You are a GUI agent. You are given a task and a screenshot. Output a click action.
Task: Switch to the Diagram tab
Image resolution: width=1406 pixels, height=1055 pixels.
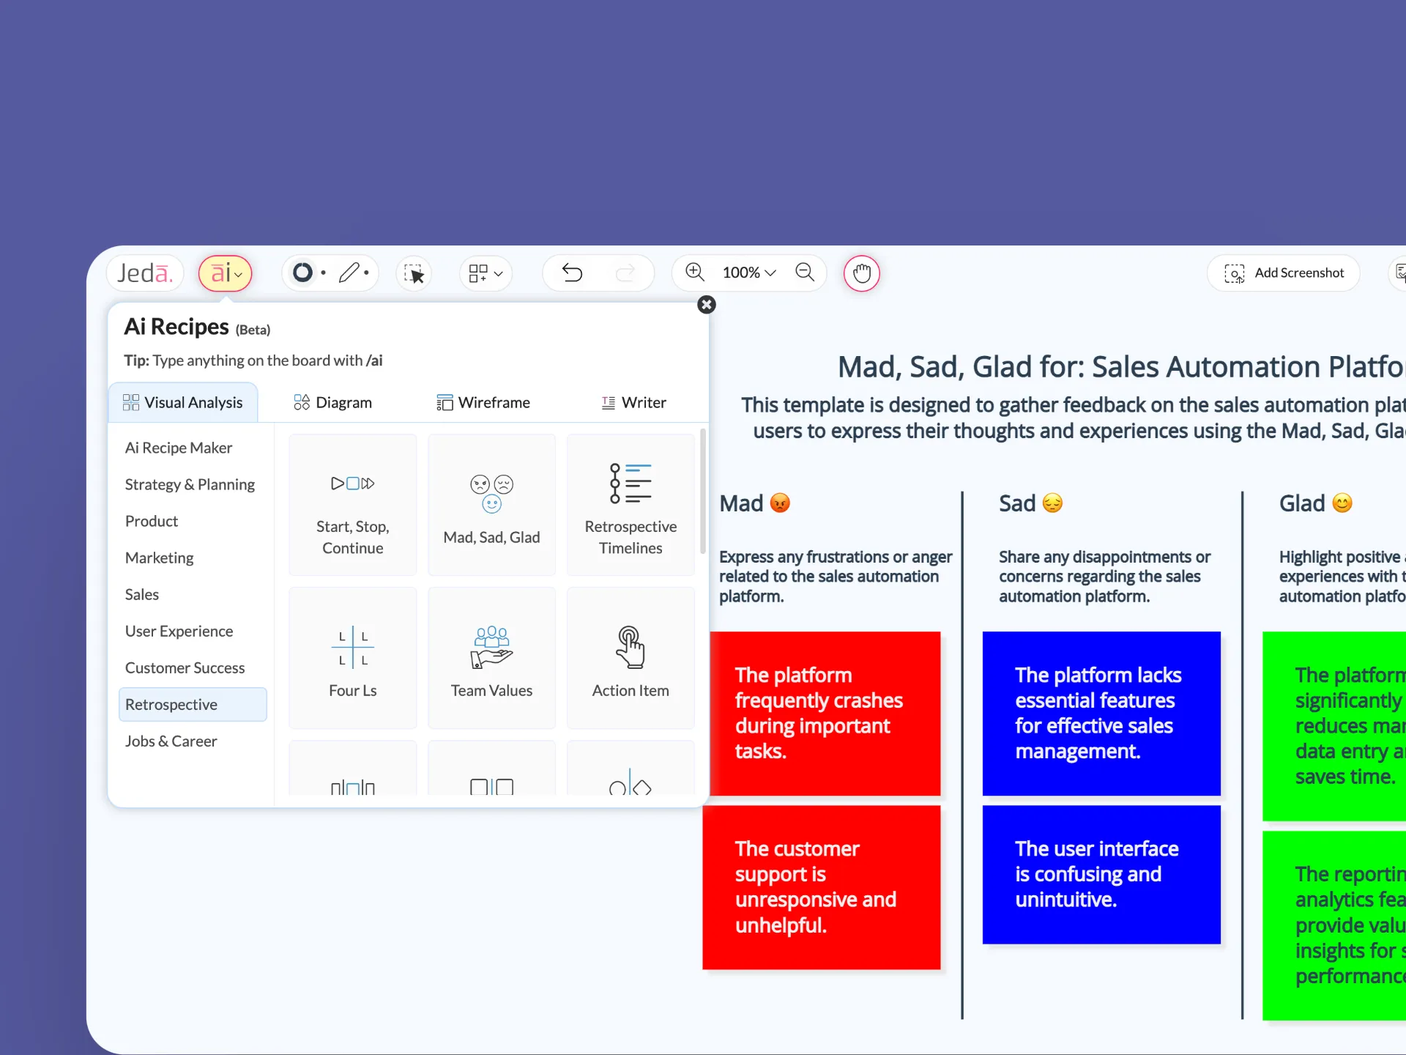point(333,401)
